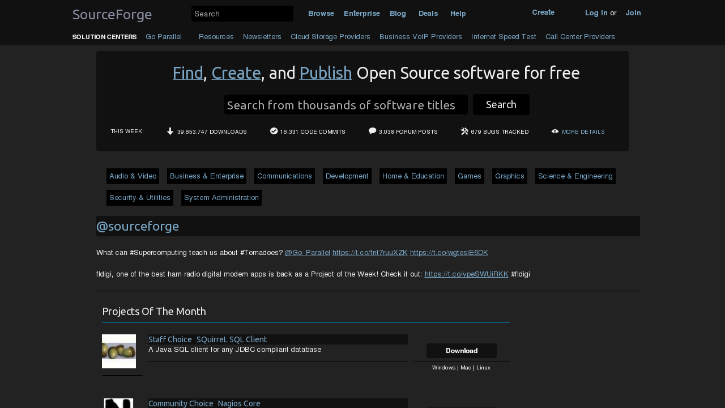This screenshot has width=725, height=408.
Task: Open Call Center Providers link
Action: coord(580,37)
